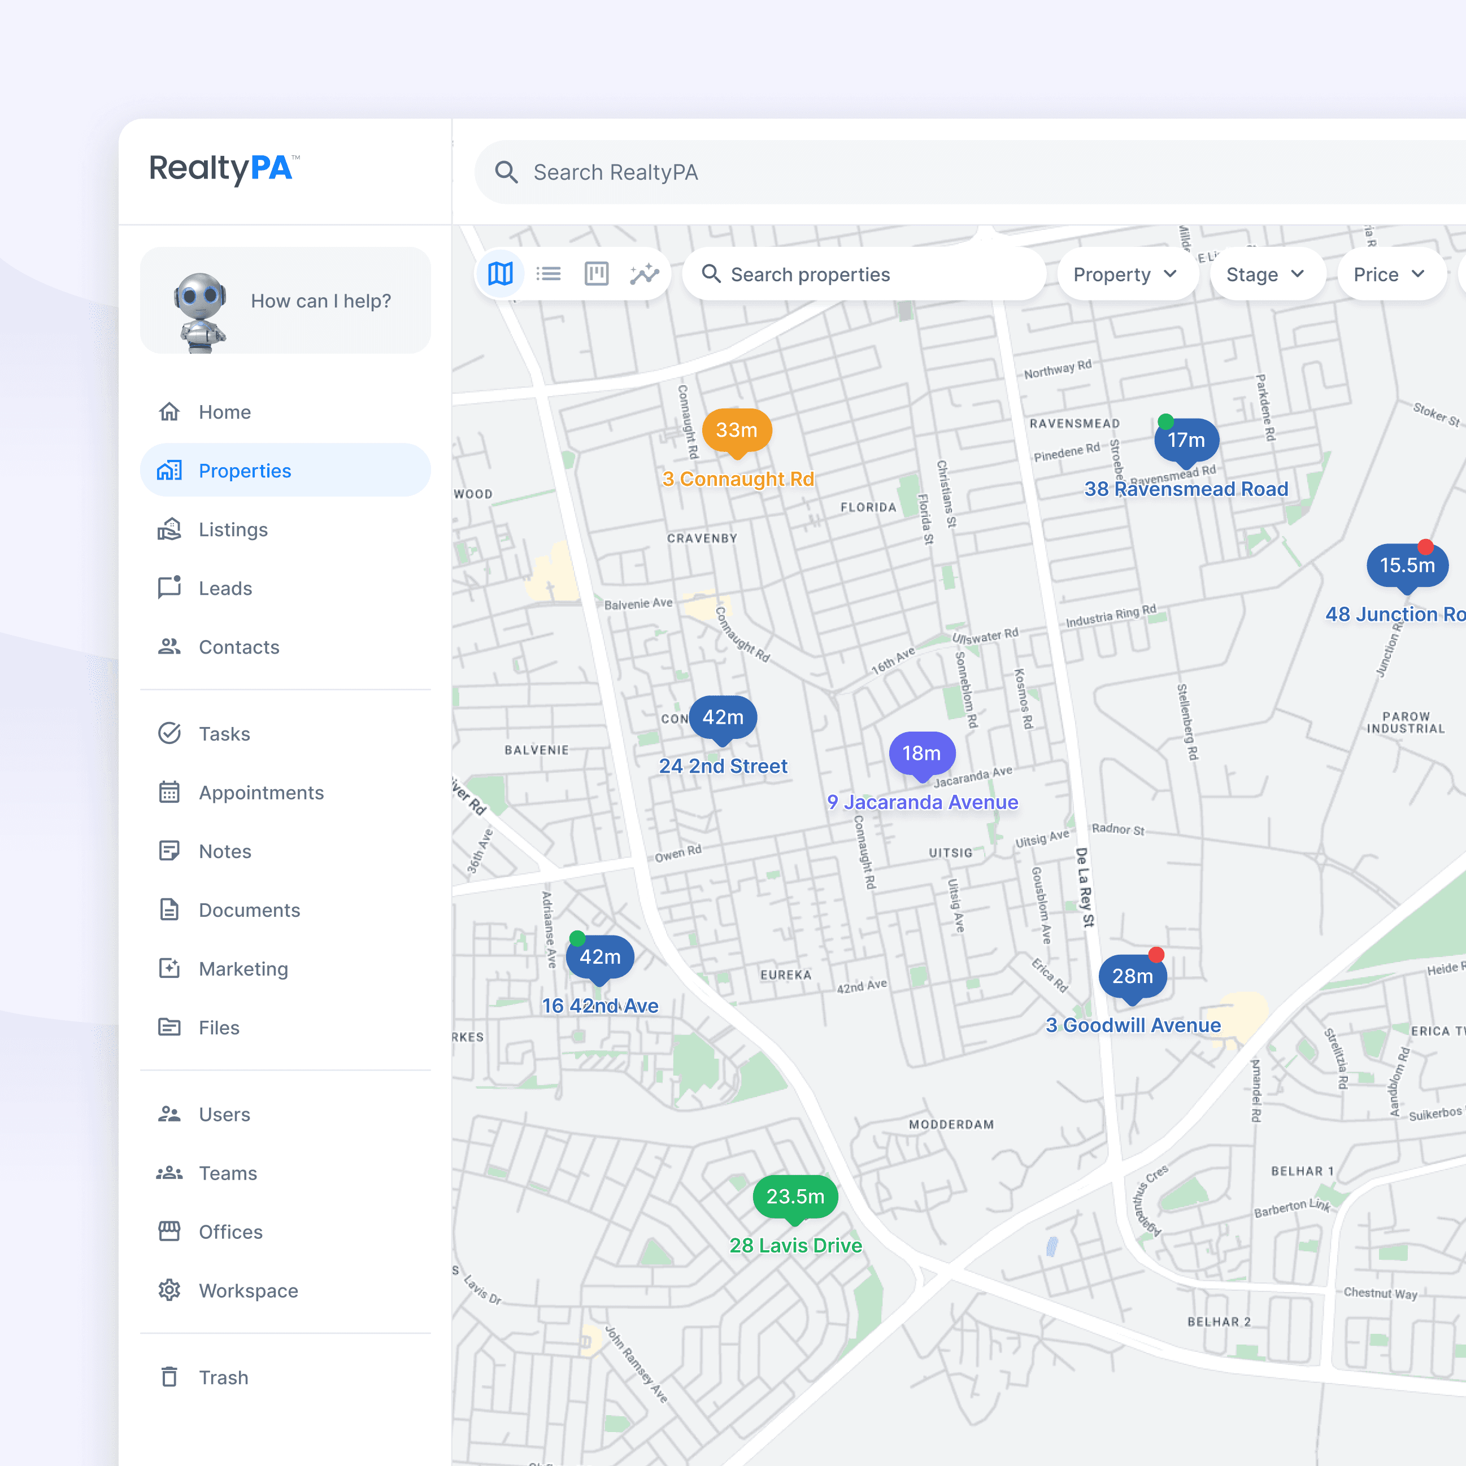
Task: Click the Appointments calendar icon
Action: point(169,792)
